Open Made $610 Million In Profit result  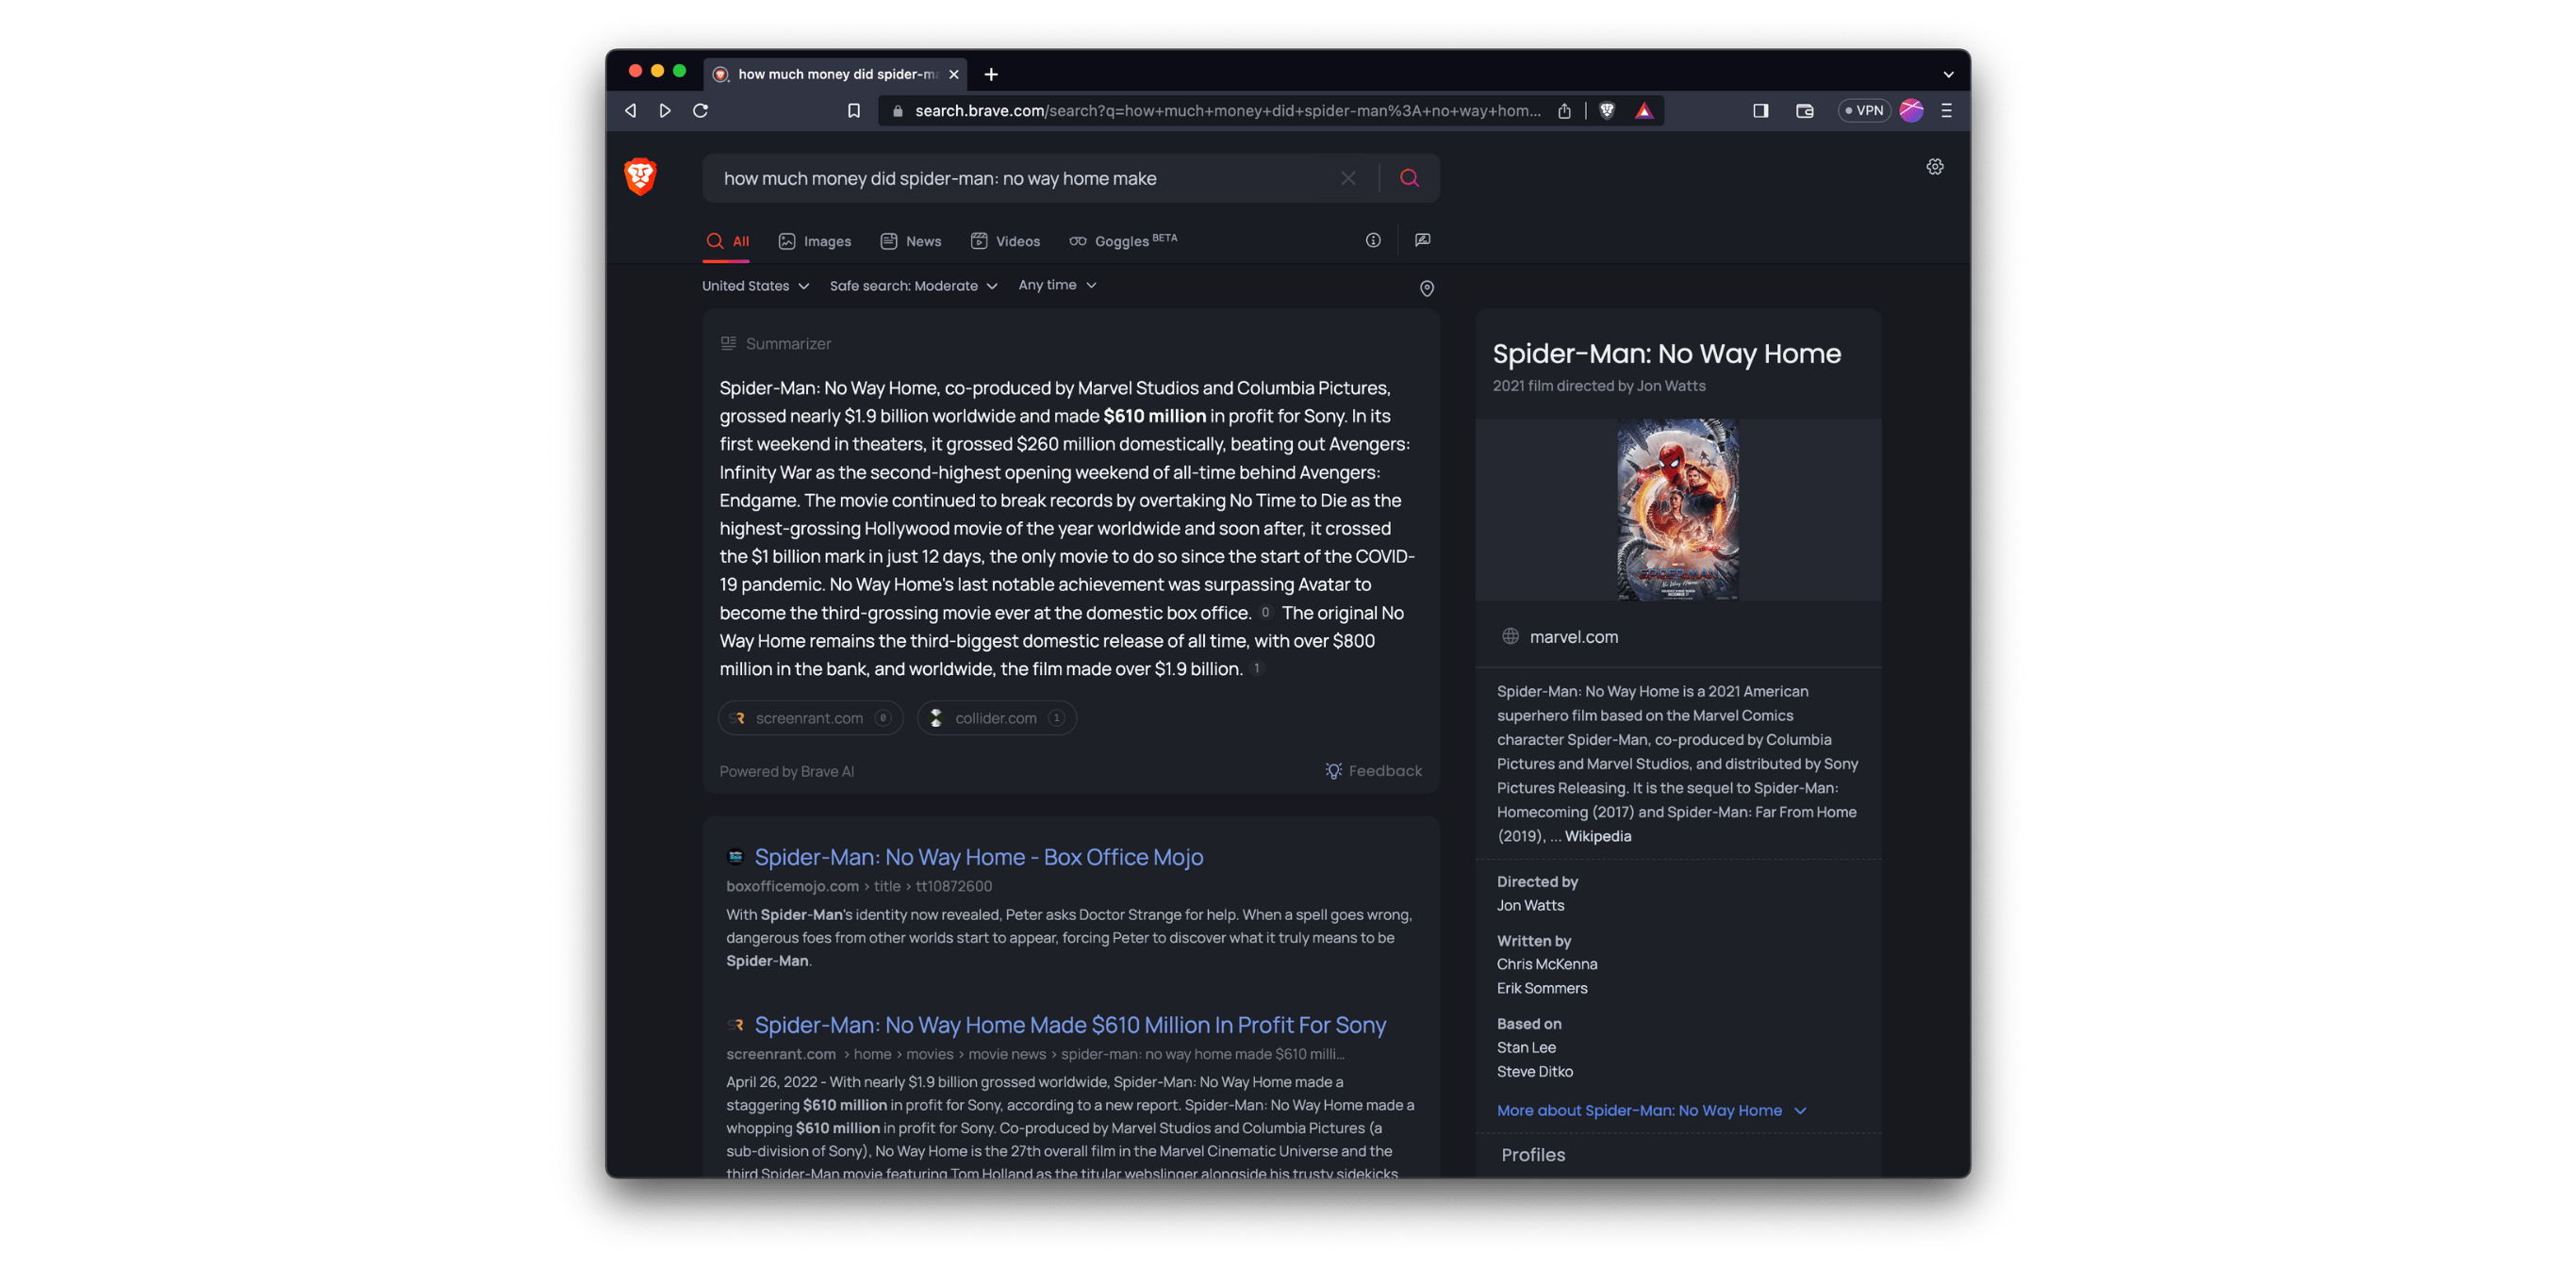tap(1070, 1025)
